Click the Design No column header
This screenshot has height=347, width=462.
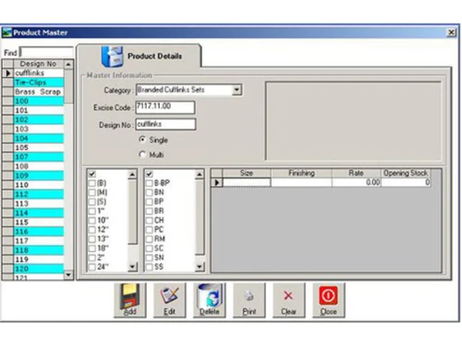(x=39, y=64)
